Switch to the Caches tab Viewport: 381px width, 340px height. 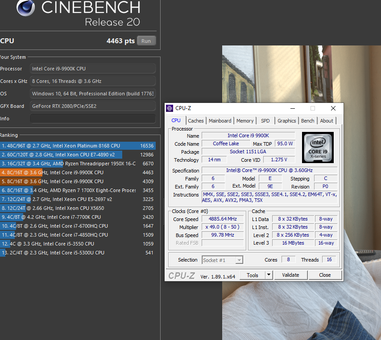click(x=196, y=121)
